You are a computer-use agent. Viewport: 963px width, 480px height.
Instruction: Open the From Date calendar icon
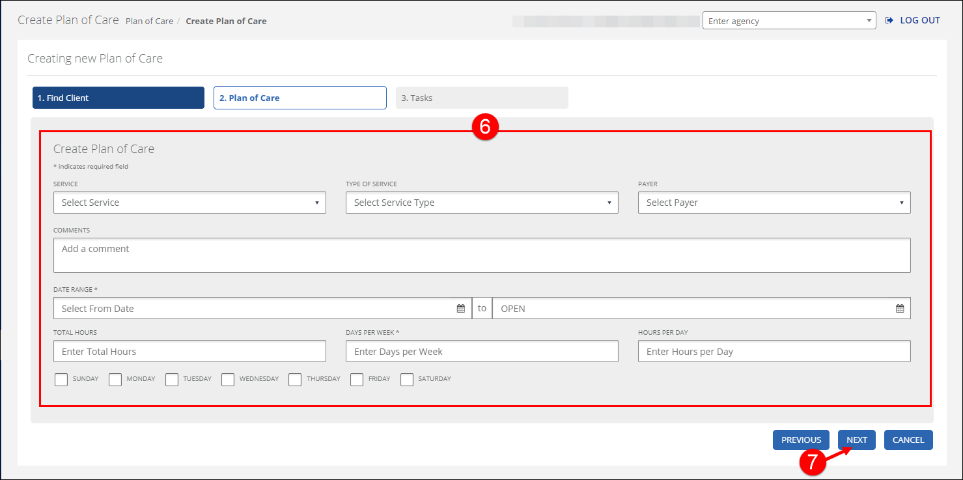(461, 309)
